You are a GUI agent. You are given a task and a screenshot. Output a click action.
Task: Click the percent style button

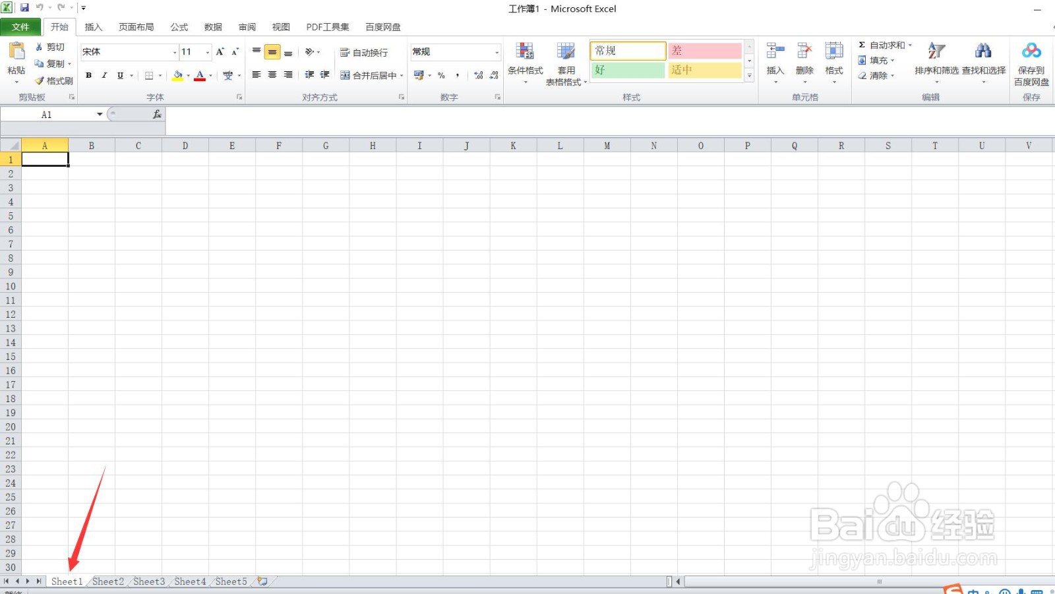441,75
